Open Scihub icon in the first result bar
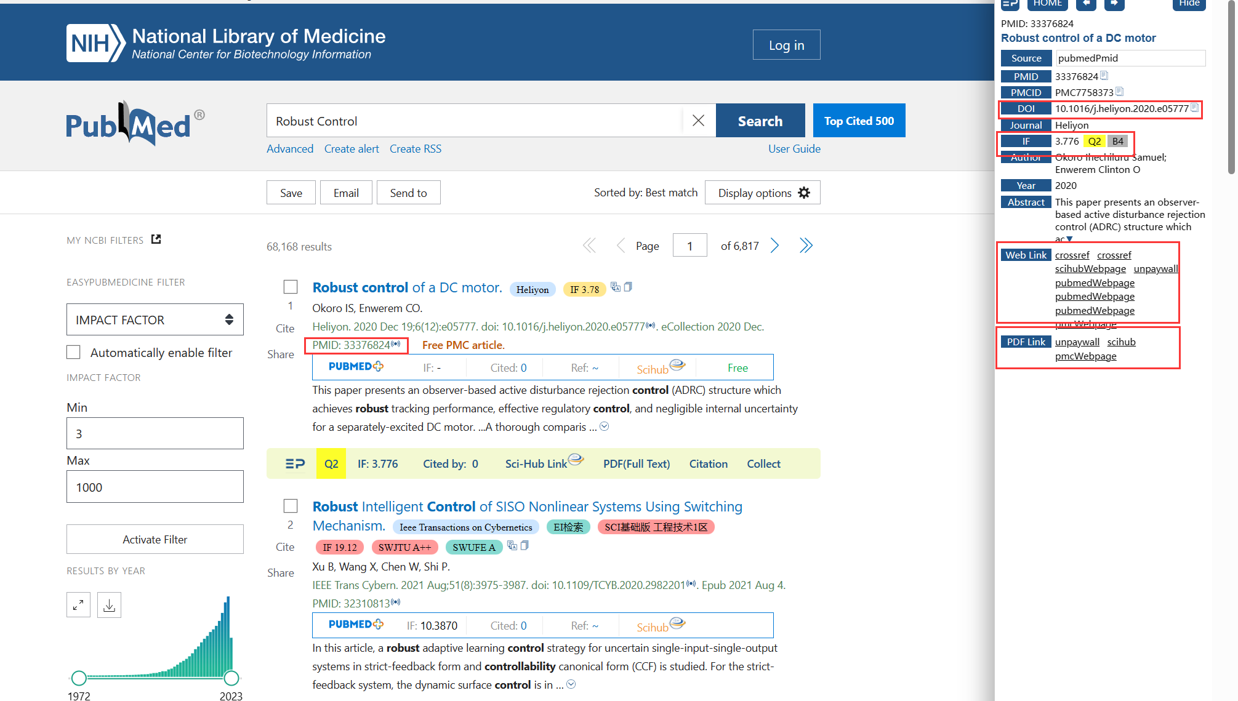This screenshot has height=701, width=1238. [661, 367]
